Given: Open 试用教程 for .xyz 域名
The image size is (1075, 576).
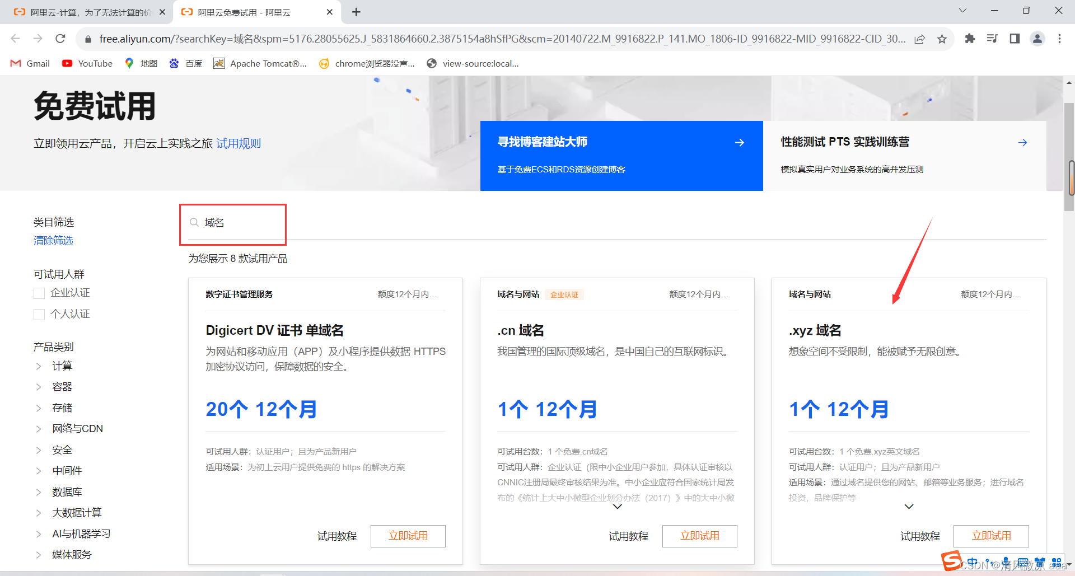Looking at the screenshot, I should pos(920,536).
